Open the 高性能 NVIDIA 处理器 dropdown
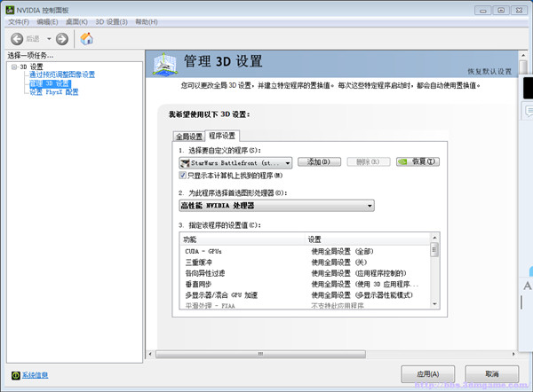Image resolution: width=533 pixels, height=392 pixels. [x=276, y=206]
